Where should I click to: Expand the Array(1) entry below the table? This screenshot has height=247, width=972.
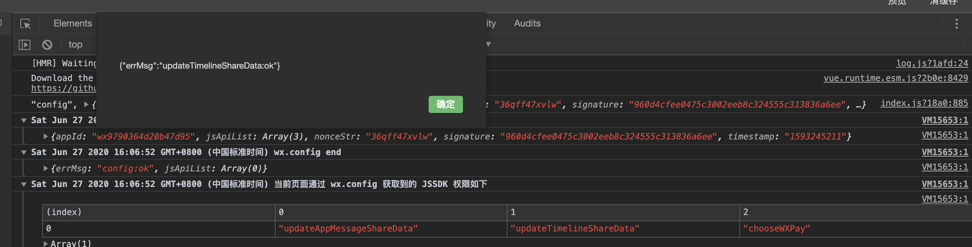tap(46, 243)
